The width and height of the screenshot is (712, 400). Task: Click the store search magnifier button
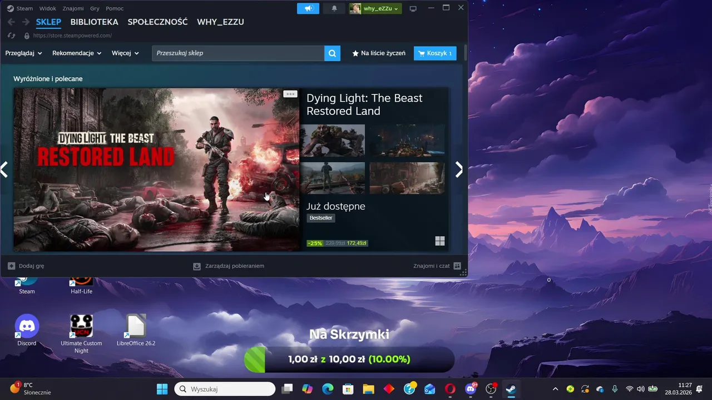point(332,53)
